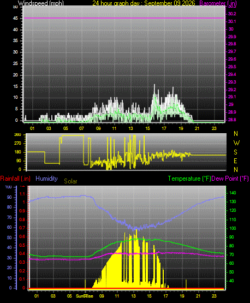Click the highest windspeed gust peak
The height and width of the screenshot is (303, 250).
coord(154,85)
